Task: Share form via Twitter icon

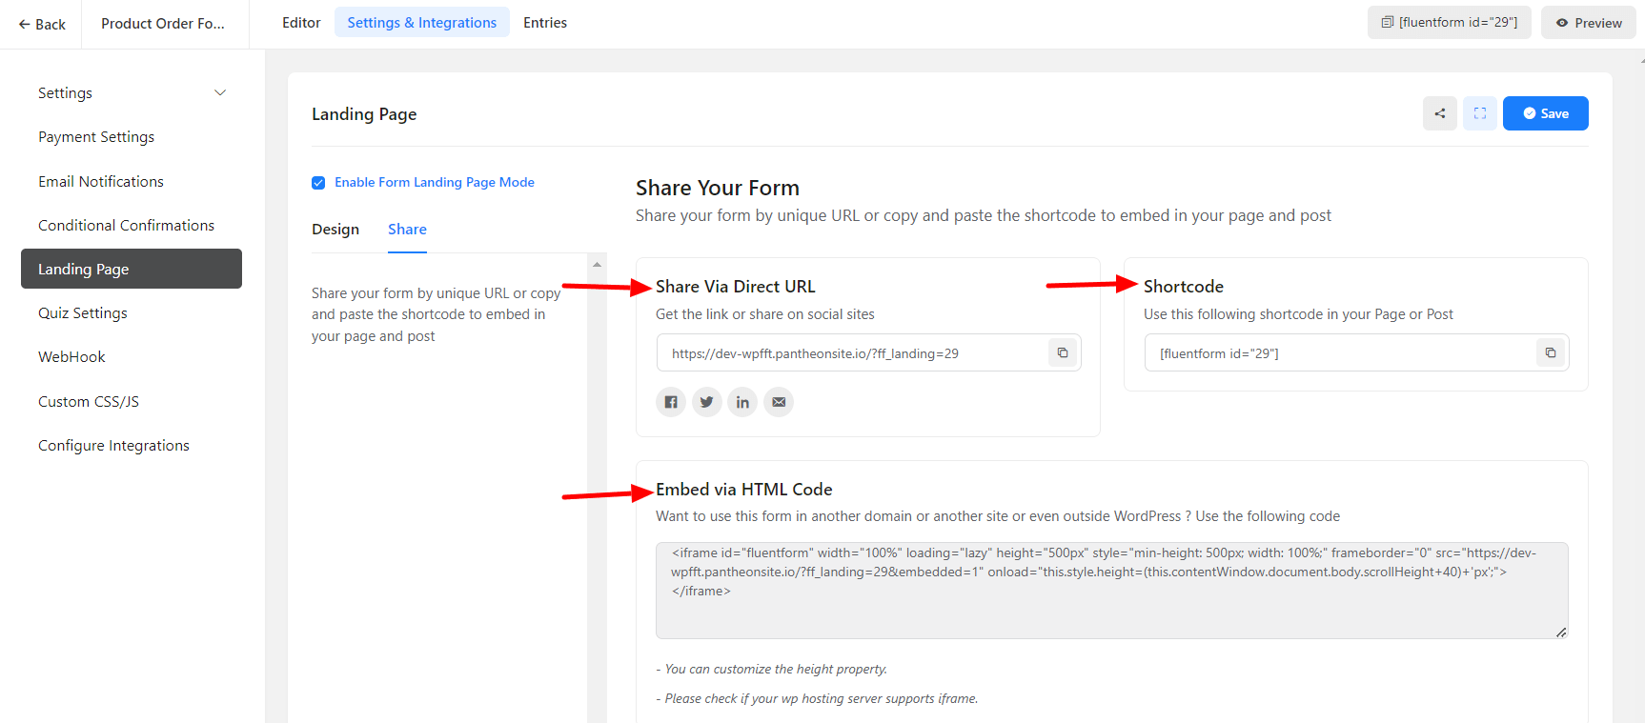Action: 706,402
